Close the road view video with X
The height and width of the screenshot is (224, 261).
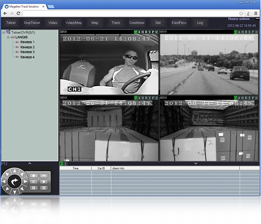click(x=256, y=32)
